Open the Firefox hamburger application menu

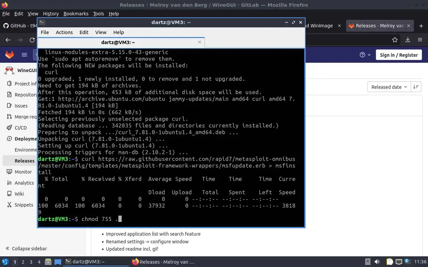click(420, 40)
